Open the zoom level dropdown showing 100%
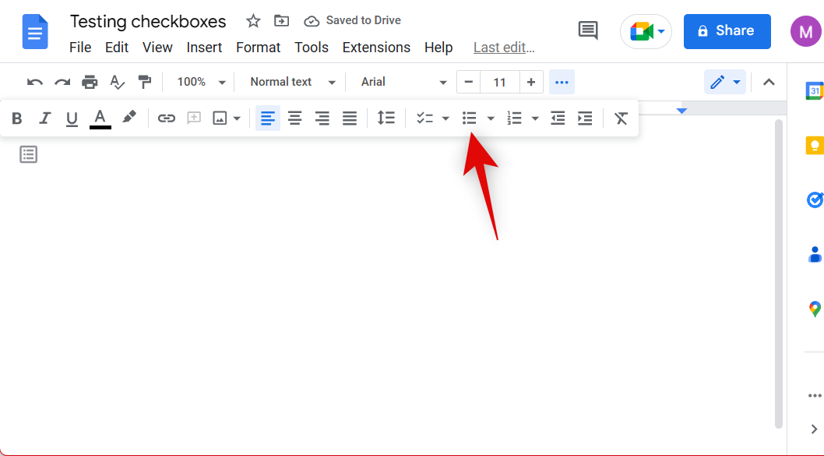This screenshot has height=456, width=824. [x=199, y=81]
